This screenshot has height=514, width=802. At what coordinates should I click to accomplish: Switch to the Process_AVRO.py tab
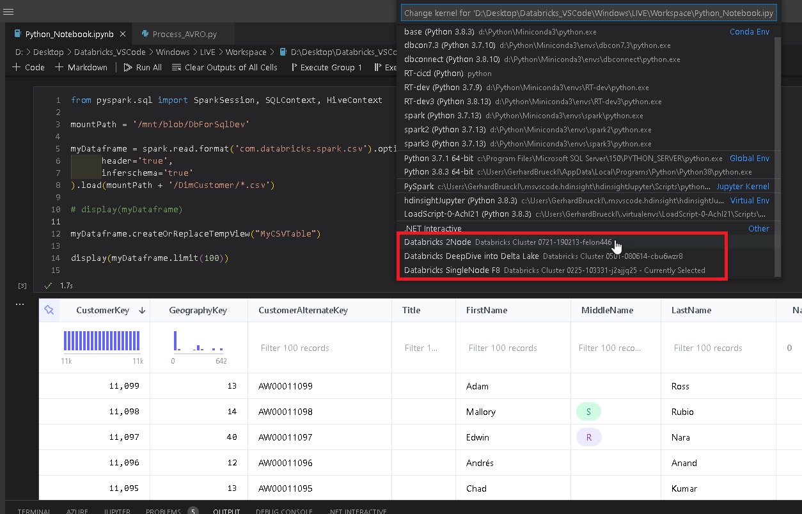coord(185,33)
